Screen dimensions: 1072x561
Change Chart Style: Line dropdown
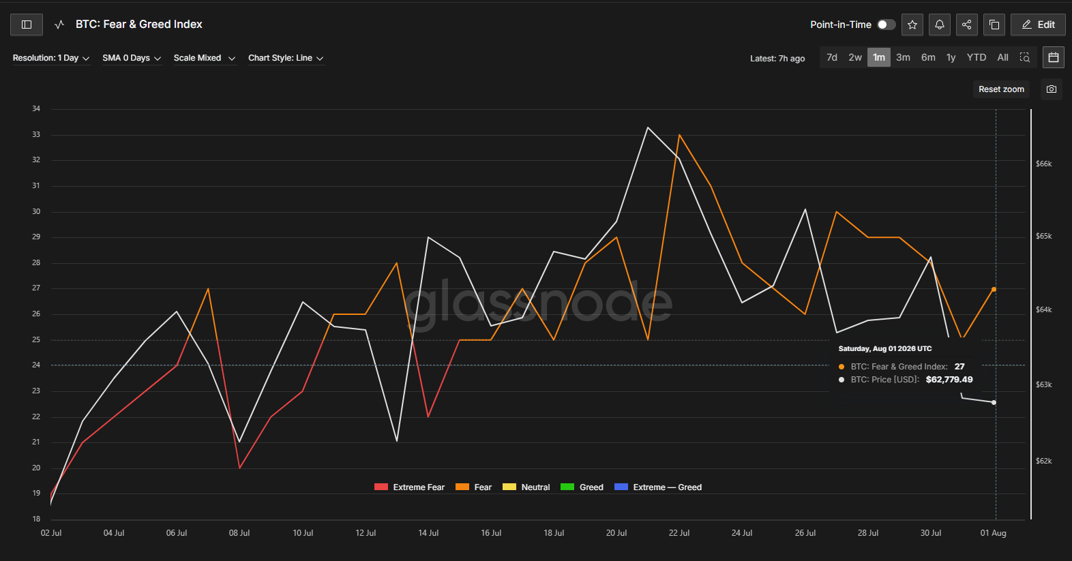286,58
